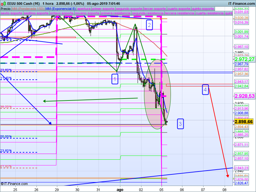Open the MM (Ponderada 150) indicator label

28,9
